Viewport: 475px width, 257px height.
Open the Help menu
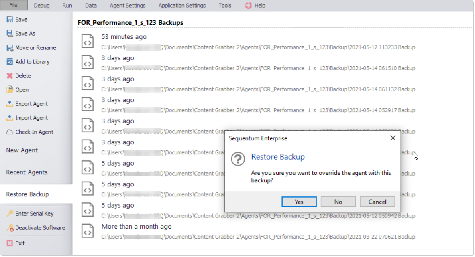255,6
